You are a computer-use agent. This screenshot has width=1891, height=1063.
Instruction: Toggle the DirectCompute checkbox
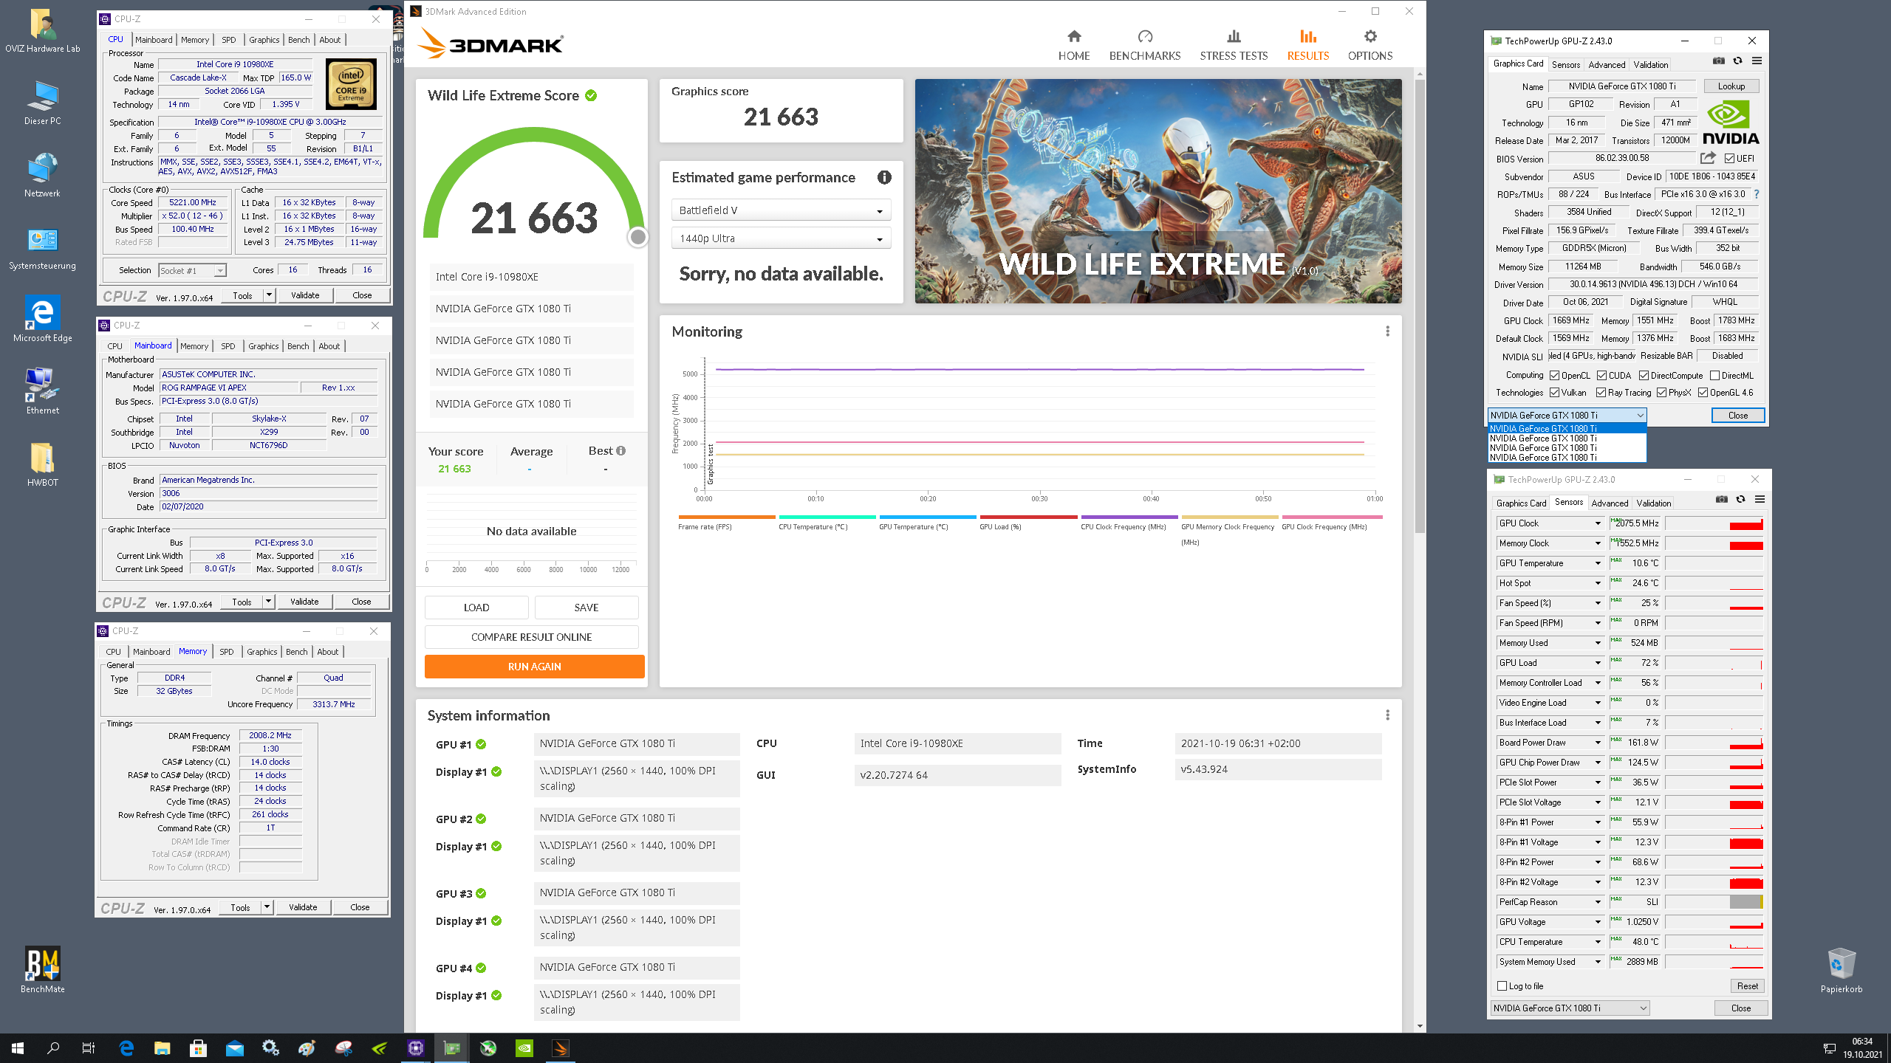[x=1644, y=375]
